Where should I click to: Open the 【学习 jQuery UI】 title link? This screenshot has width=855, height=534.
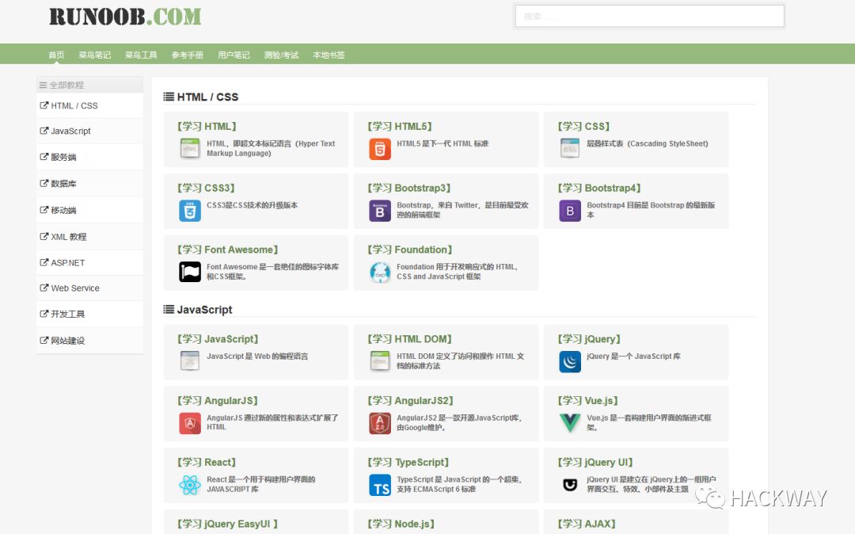tap(595, 462)
